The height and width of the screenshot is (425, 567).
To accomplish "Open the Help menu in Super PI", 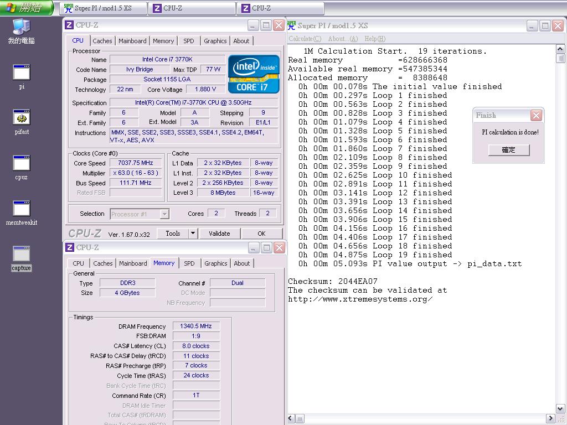I will pyautogui.click(x=374, y=39).
